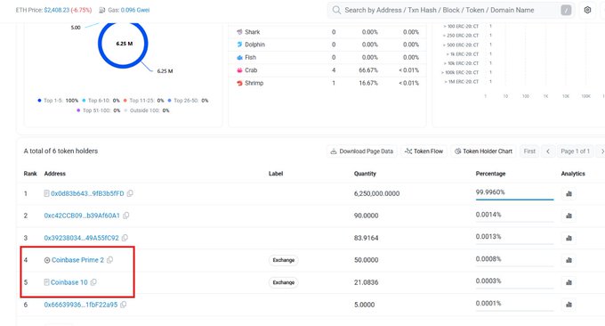Click the Shark category icon
The image size is (605, 326).
[x=239, y=32]
